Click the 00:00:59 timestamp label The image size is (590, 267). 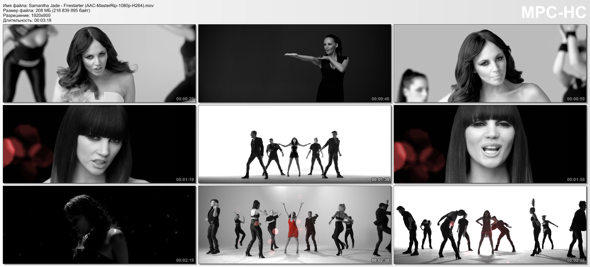click(x=576, y=99)
